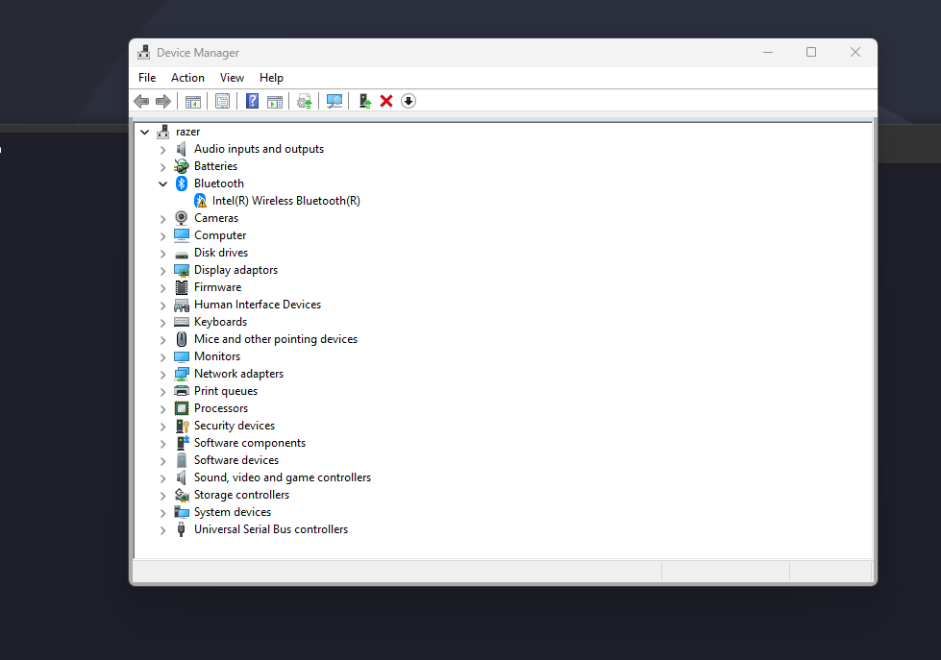Collapse the razer root node
This screenshot has height=660, width=941.
(144, 131)
